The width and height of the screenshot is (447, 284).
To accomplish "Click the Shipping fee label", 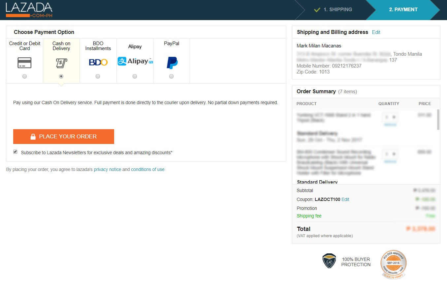I will click(x=309, y=216).
